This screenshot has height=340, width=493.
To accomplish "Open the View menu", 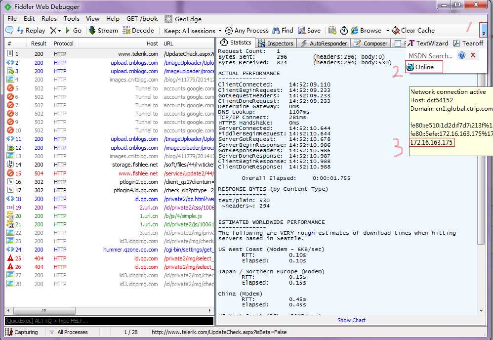I will 92,19.
